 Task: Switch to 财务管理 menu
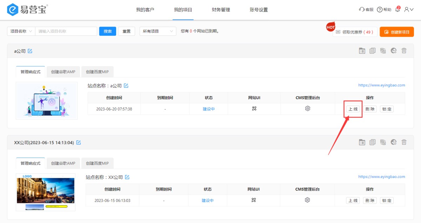pyautogui.click(x=221, y=10)
